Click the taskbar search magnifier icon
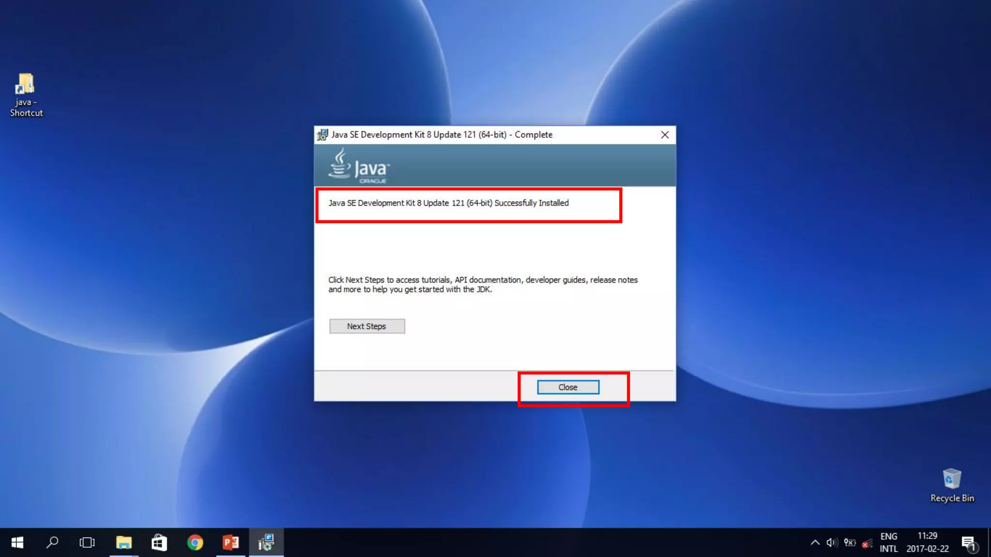 tap(52, 542)
